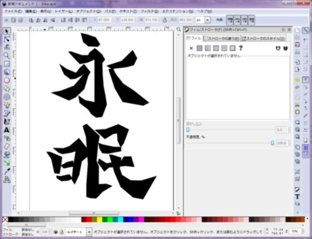This screenshot has width=312, height=239.
Task: Toggle current layer visibility eye
Action: point(56,232)
